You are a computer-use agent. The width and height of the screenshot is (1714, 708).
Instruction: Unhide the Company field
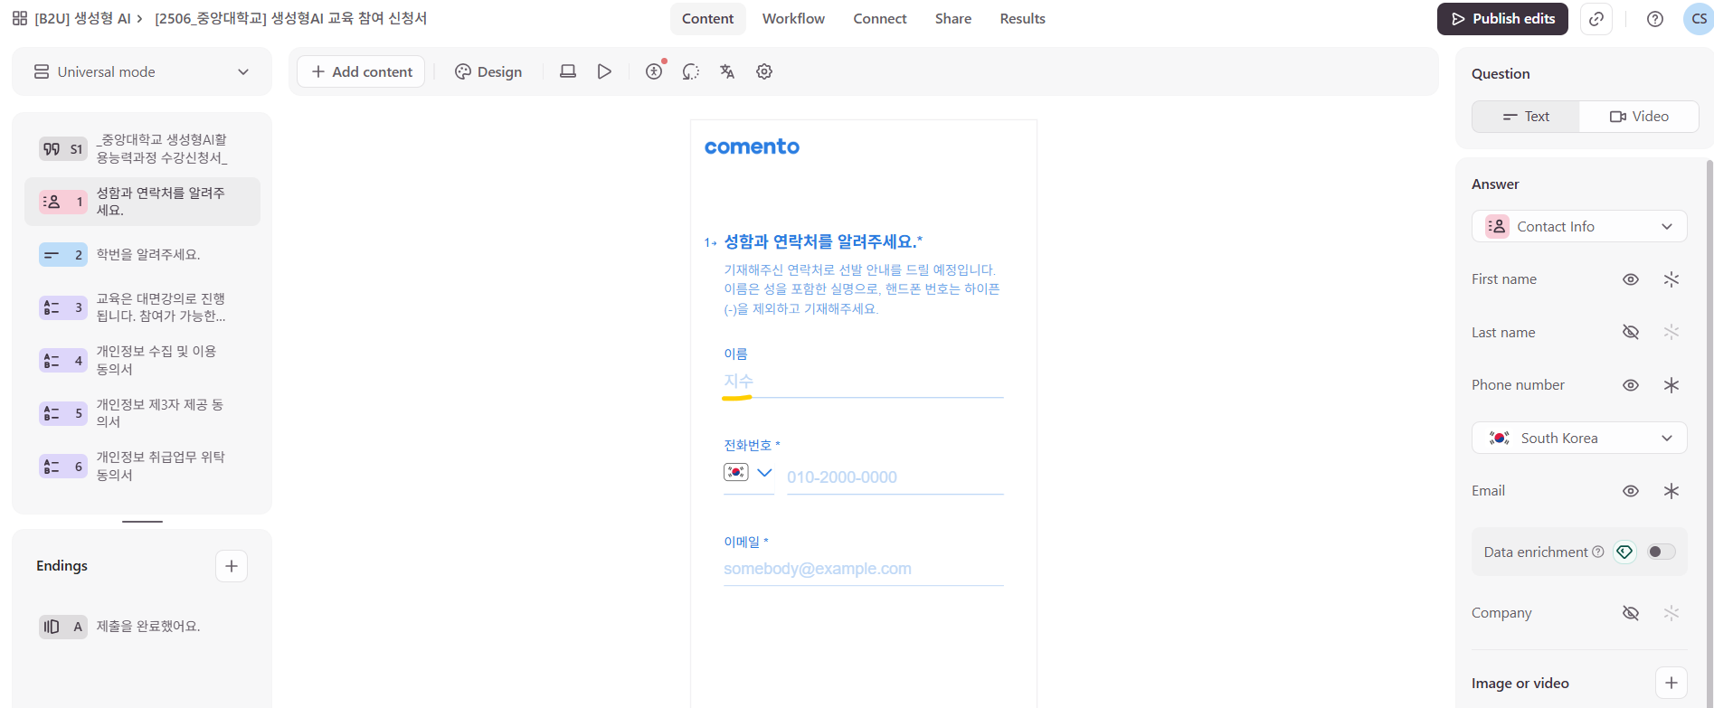click(1631, 613)
